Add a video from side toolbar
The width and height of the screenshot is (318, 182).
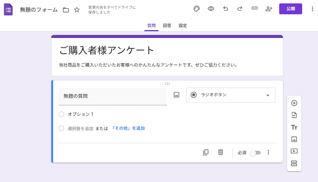point(294,151)
